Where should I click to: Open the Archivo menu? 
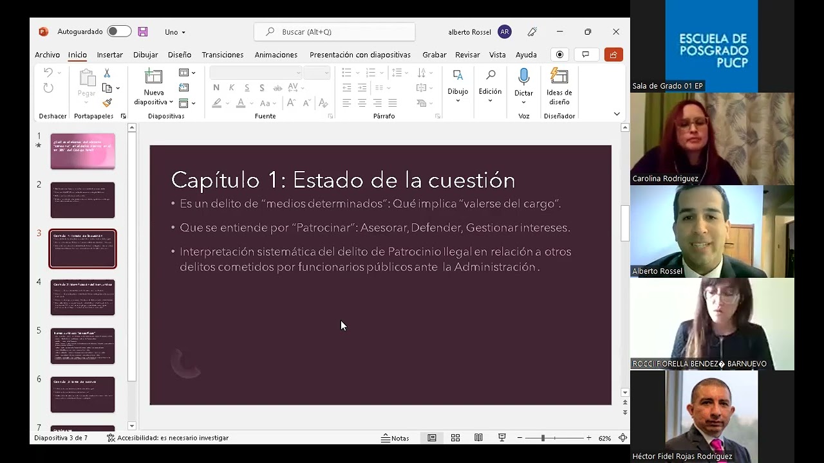click(x=47, y=55)
